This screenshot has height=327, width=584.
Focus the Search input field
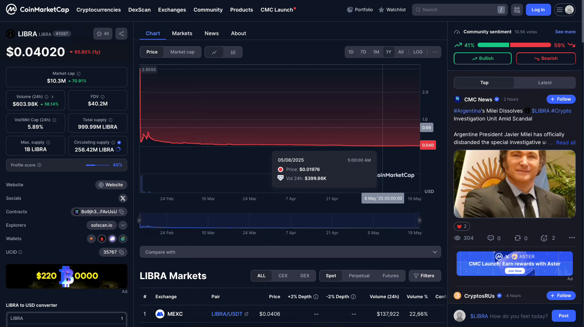click(x=460, y=10)
